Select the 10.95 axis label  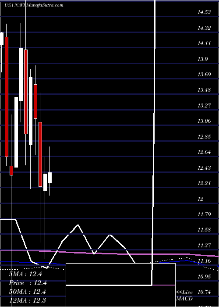(204, 277)
